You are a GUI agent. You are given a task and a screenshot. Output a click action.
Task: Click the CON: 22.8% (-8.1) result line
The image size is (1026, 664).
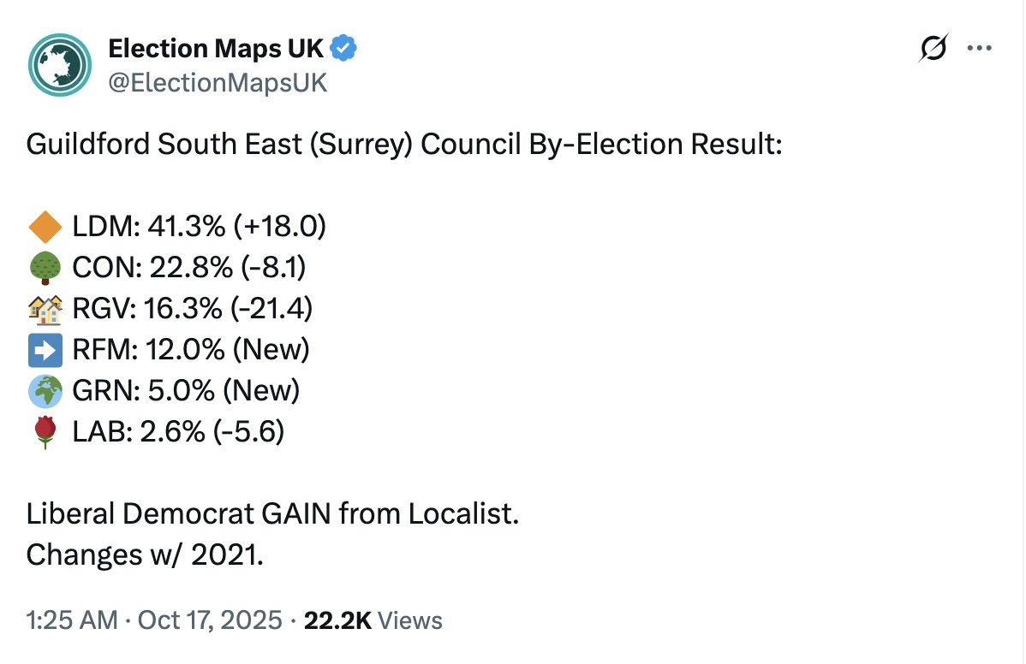[189, 268]
